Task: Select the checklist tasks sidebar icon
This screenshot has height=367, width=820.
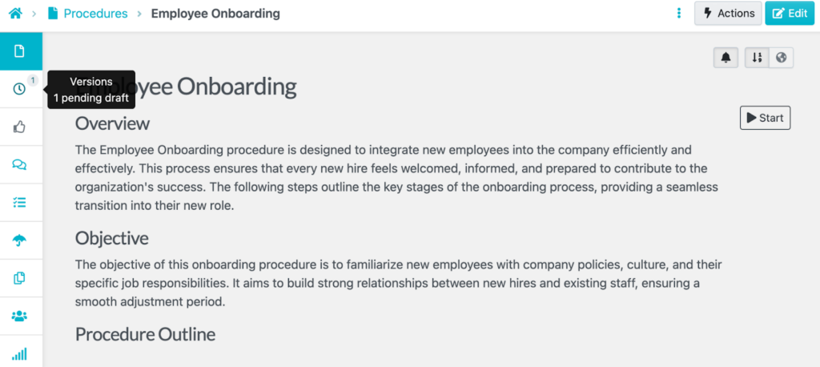Action: 20,202
